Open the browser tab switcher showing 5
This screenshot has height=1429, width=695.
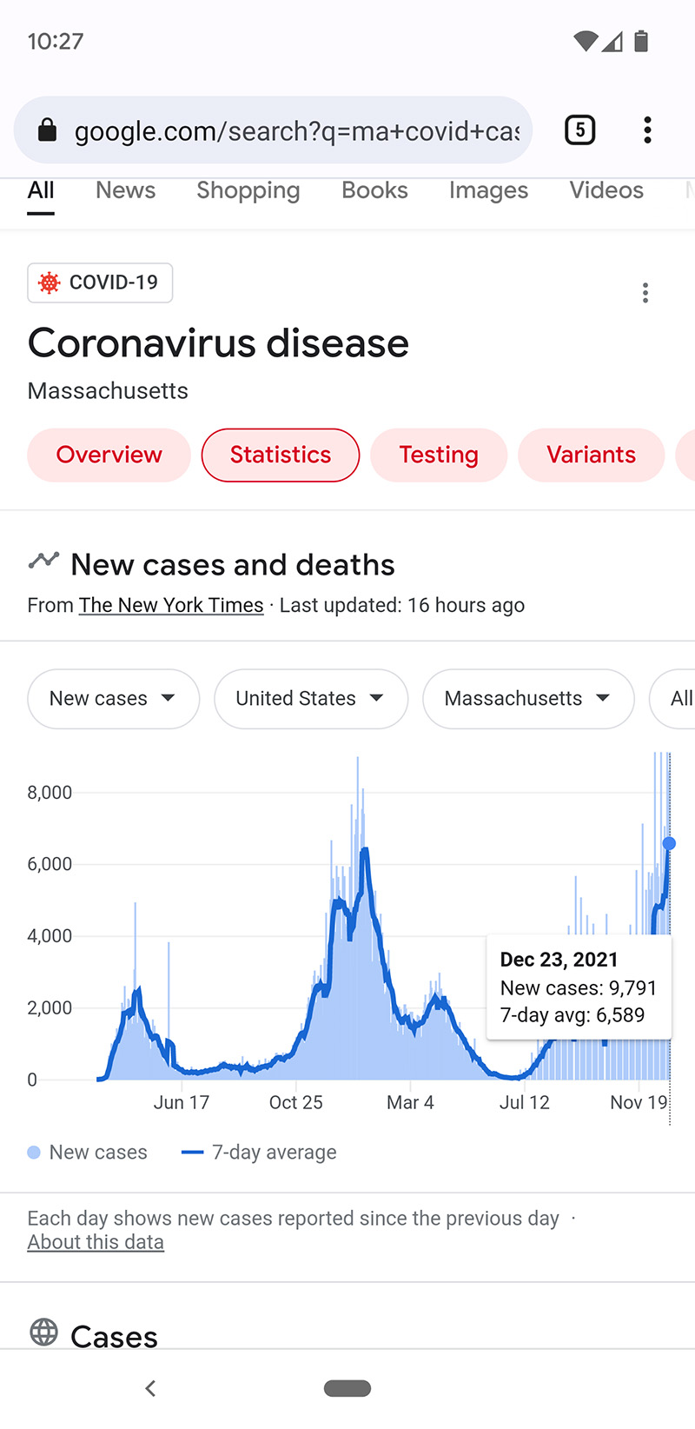pyautogui.click(x=579, y=130)
